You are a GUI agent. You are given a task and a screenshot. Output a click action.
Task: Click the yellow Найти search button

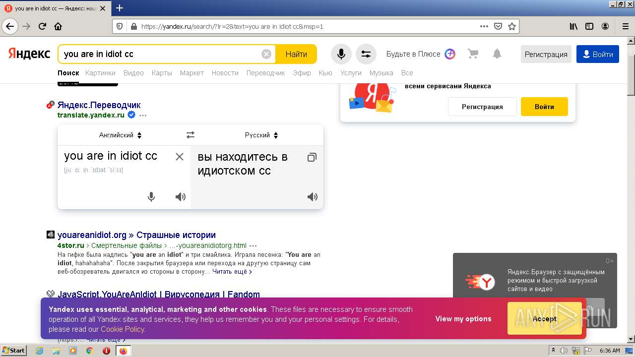point(296,54)
